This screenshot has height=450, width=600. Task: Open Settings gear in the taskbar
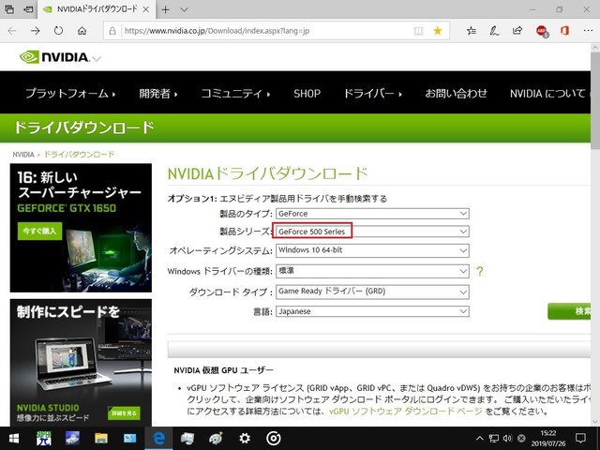pyautogui.click(x=245, y=438)
